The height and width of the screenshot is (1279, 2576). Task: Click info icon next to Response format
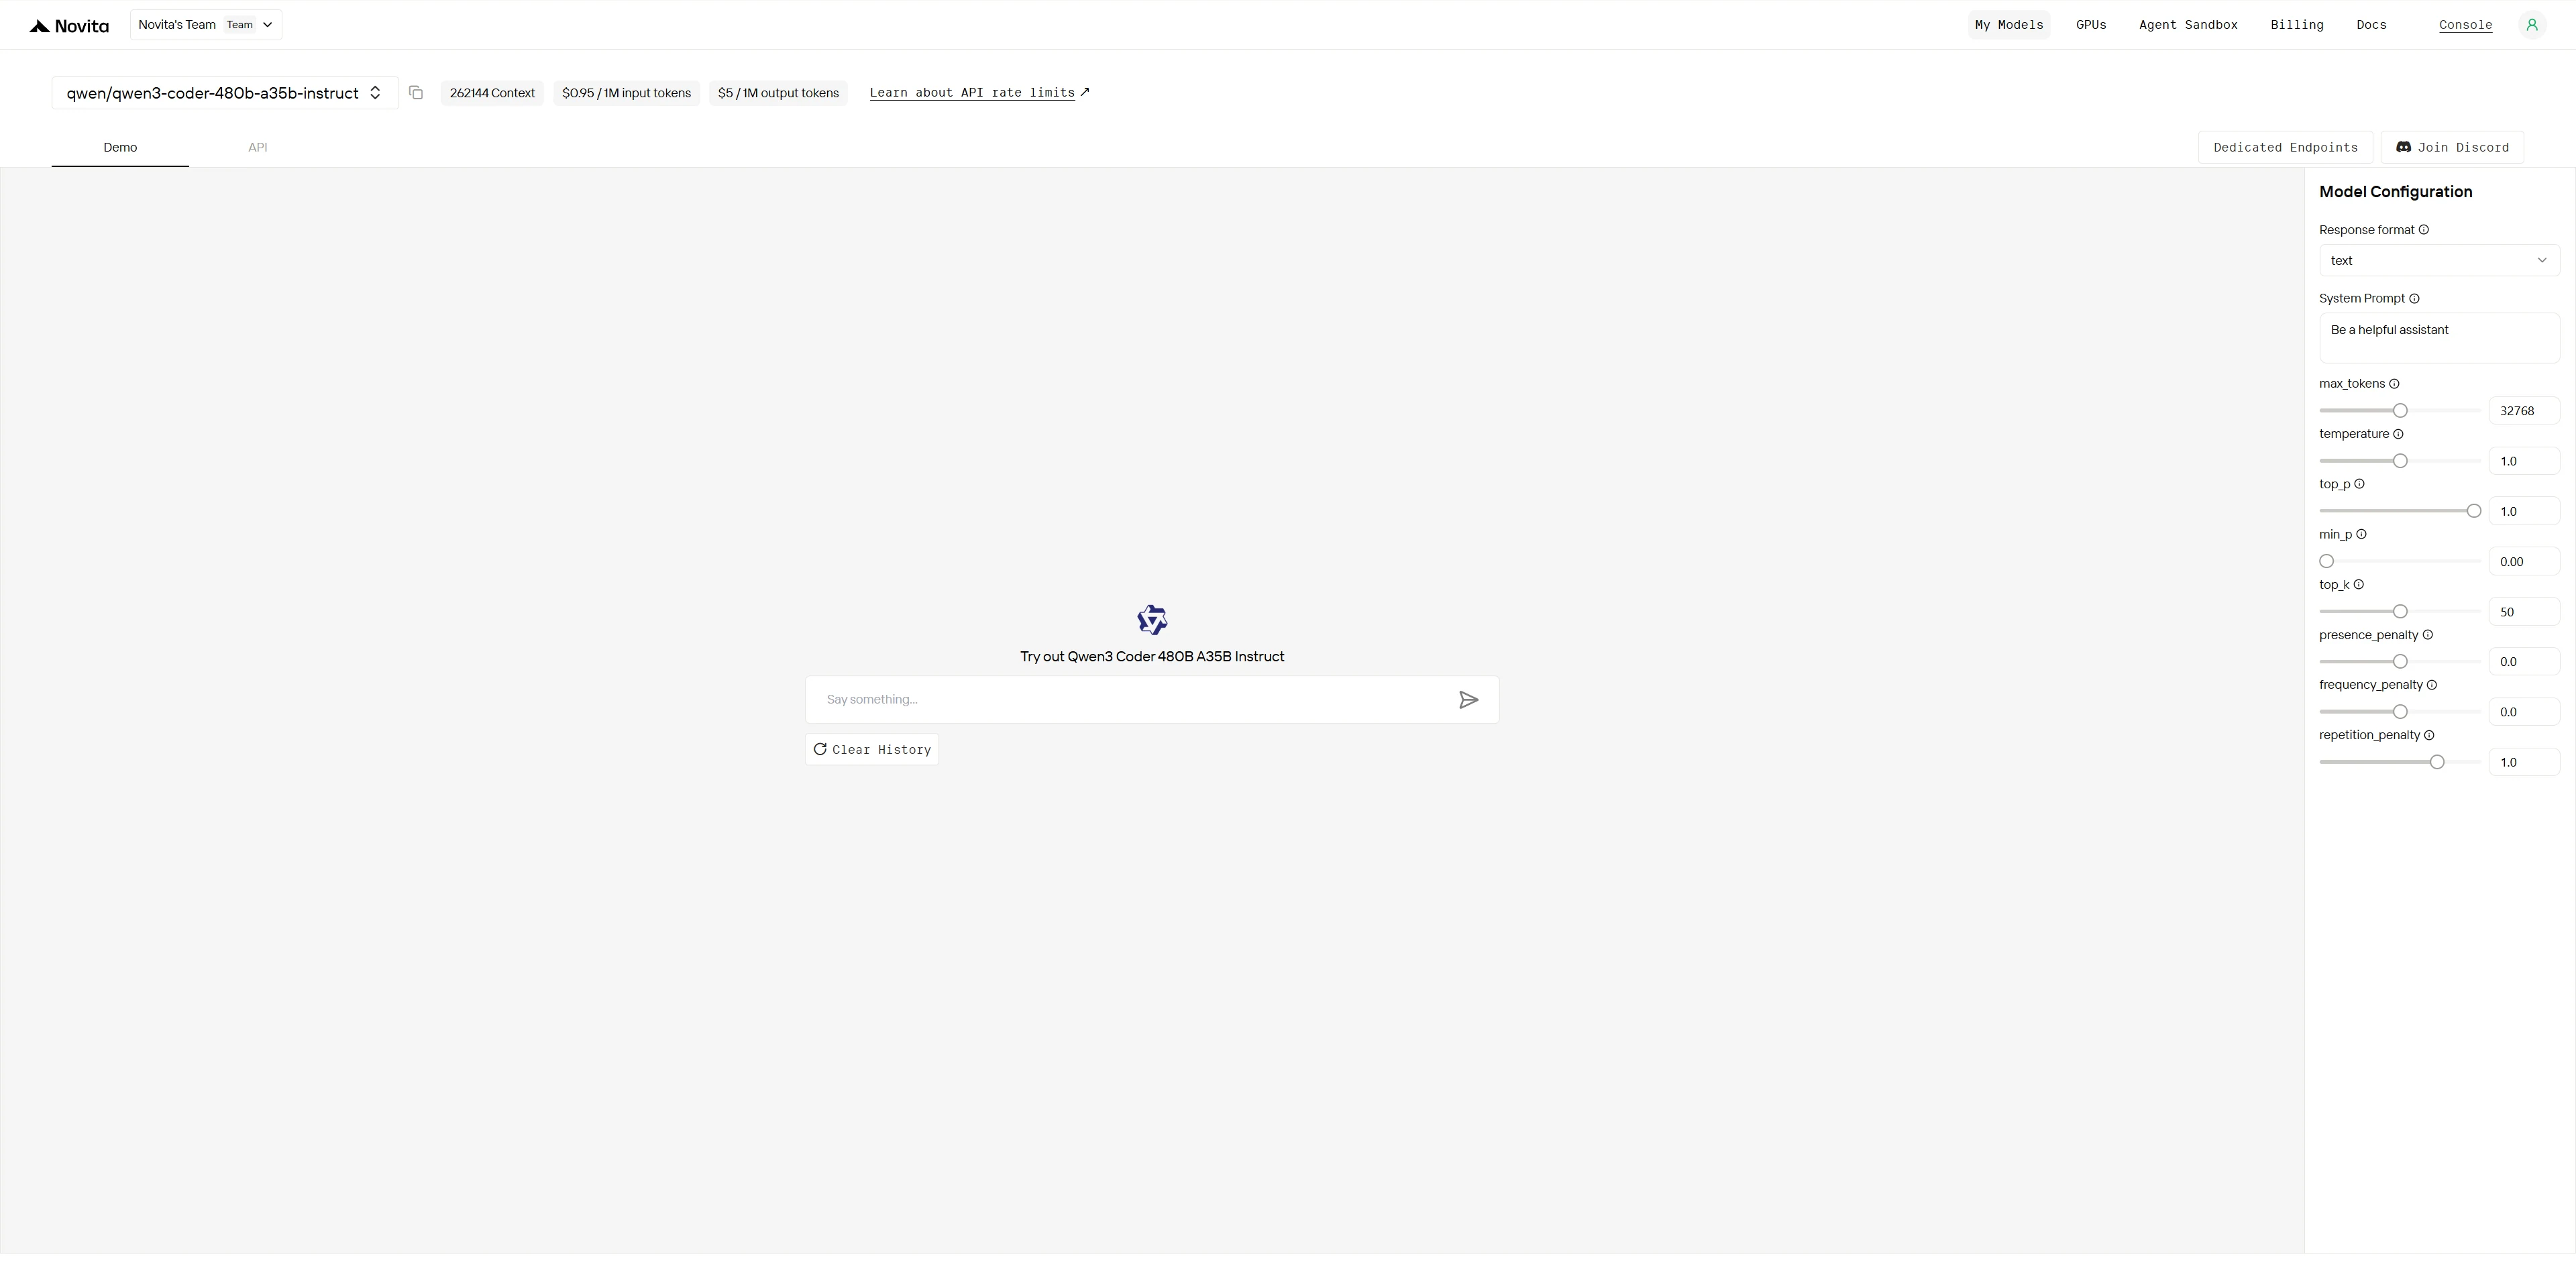2423,230
